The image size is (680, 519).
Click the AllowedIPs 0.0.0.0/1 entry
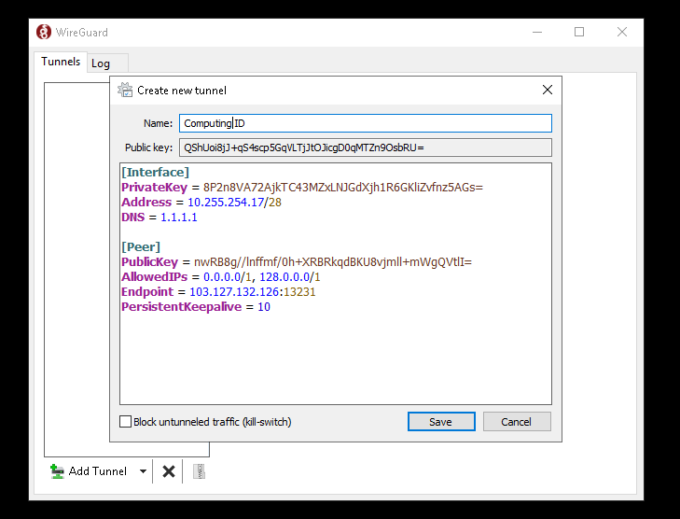pyautogui.click(x=228, y=277)
